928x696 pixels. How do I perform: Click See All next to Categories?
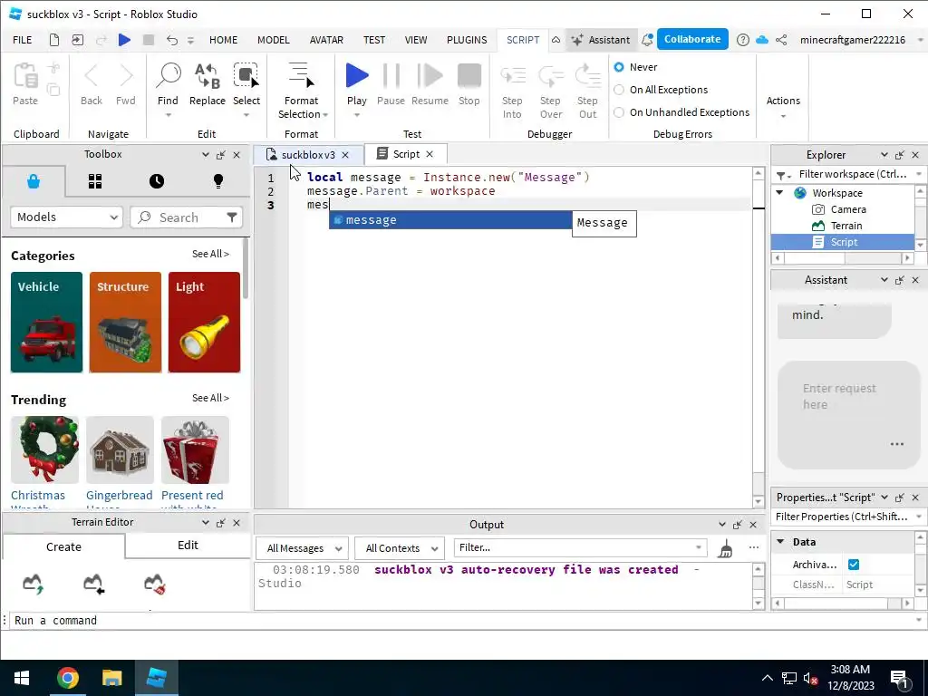point(210,254)
